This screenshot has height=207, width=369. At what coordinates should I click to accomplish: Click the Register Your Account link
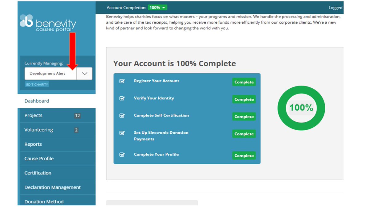pyautogui.click(x=157, y=81)
